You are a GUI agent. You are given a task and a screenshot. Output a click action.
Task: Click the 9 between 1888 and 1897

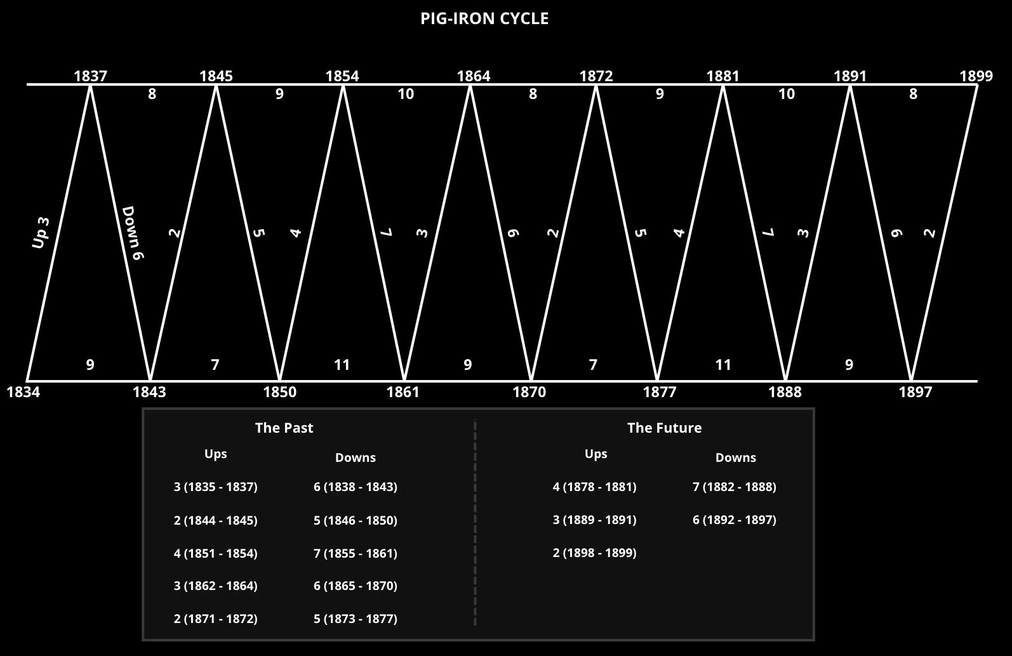(849, 365)
